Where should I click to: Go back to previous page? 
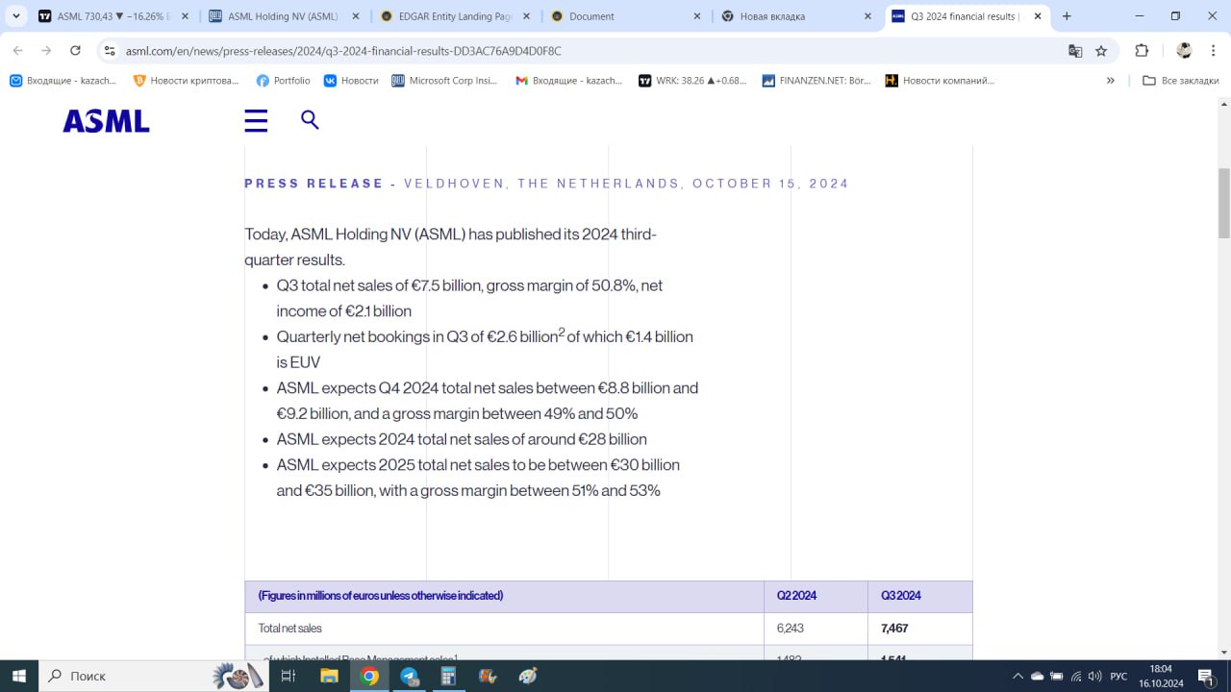pyautogui.click(x=18, y=51)
